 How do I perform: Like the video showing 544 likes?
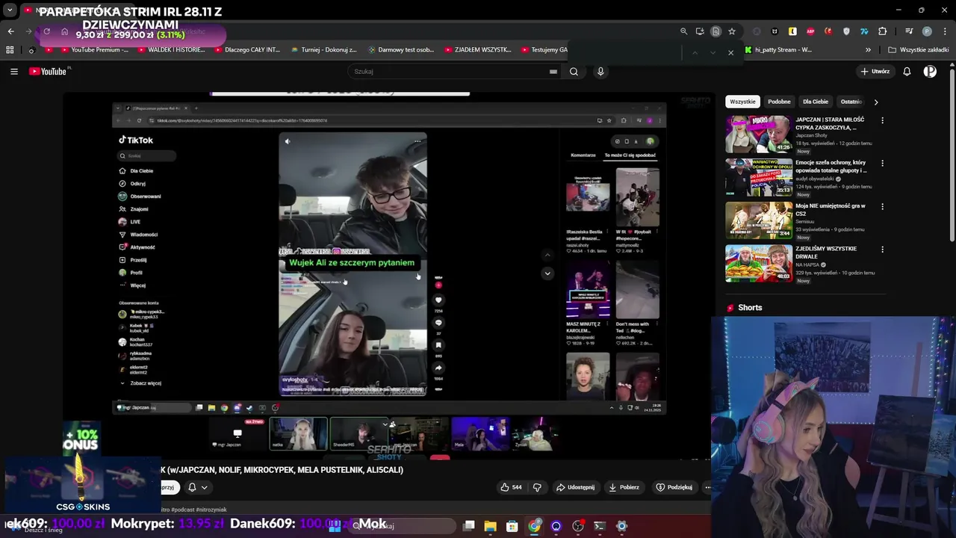point(512,487)
